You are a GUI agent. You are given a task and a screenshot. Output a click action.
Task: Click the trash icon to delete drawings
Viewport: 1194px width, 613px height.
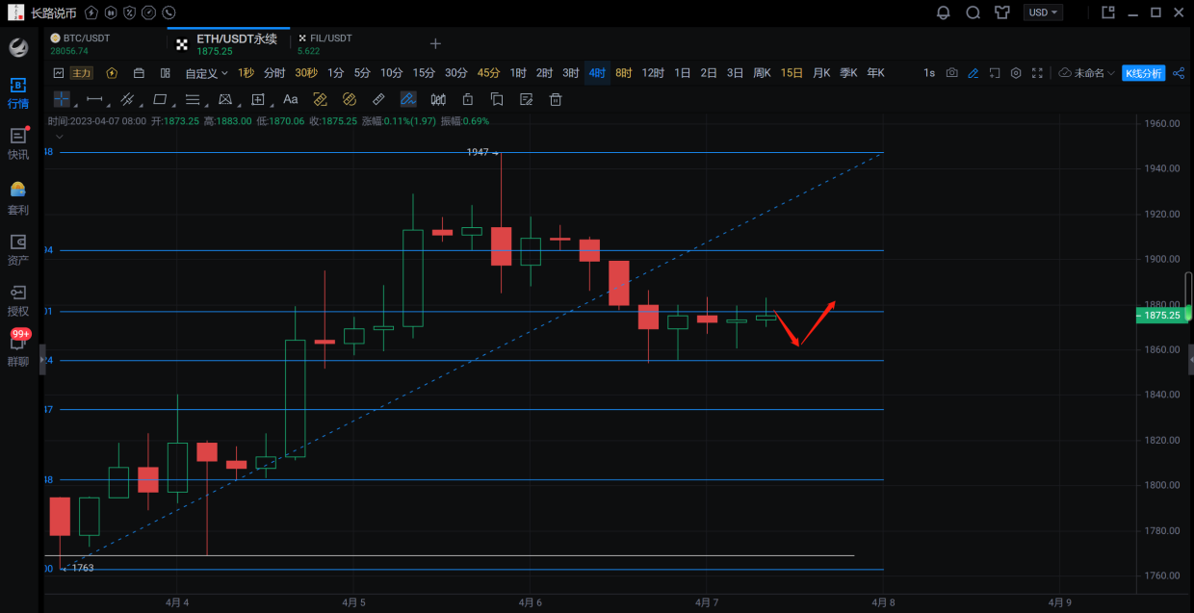click(x=555, y=99)
